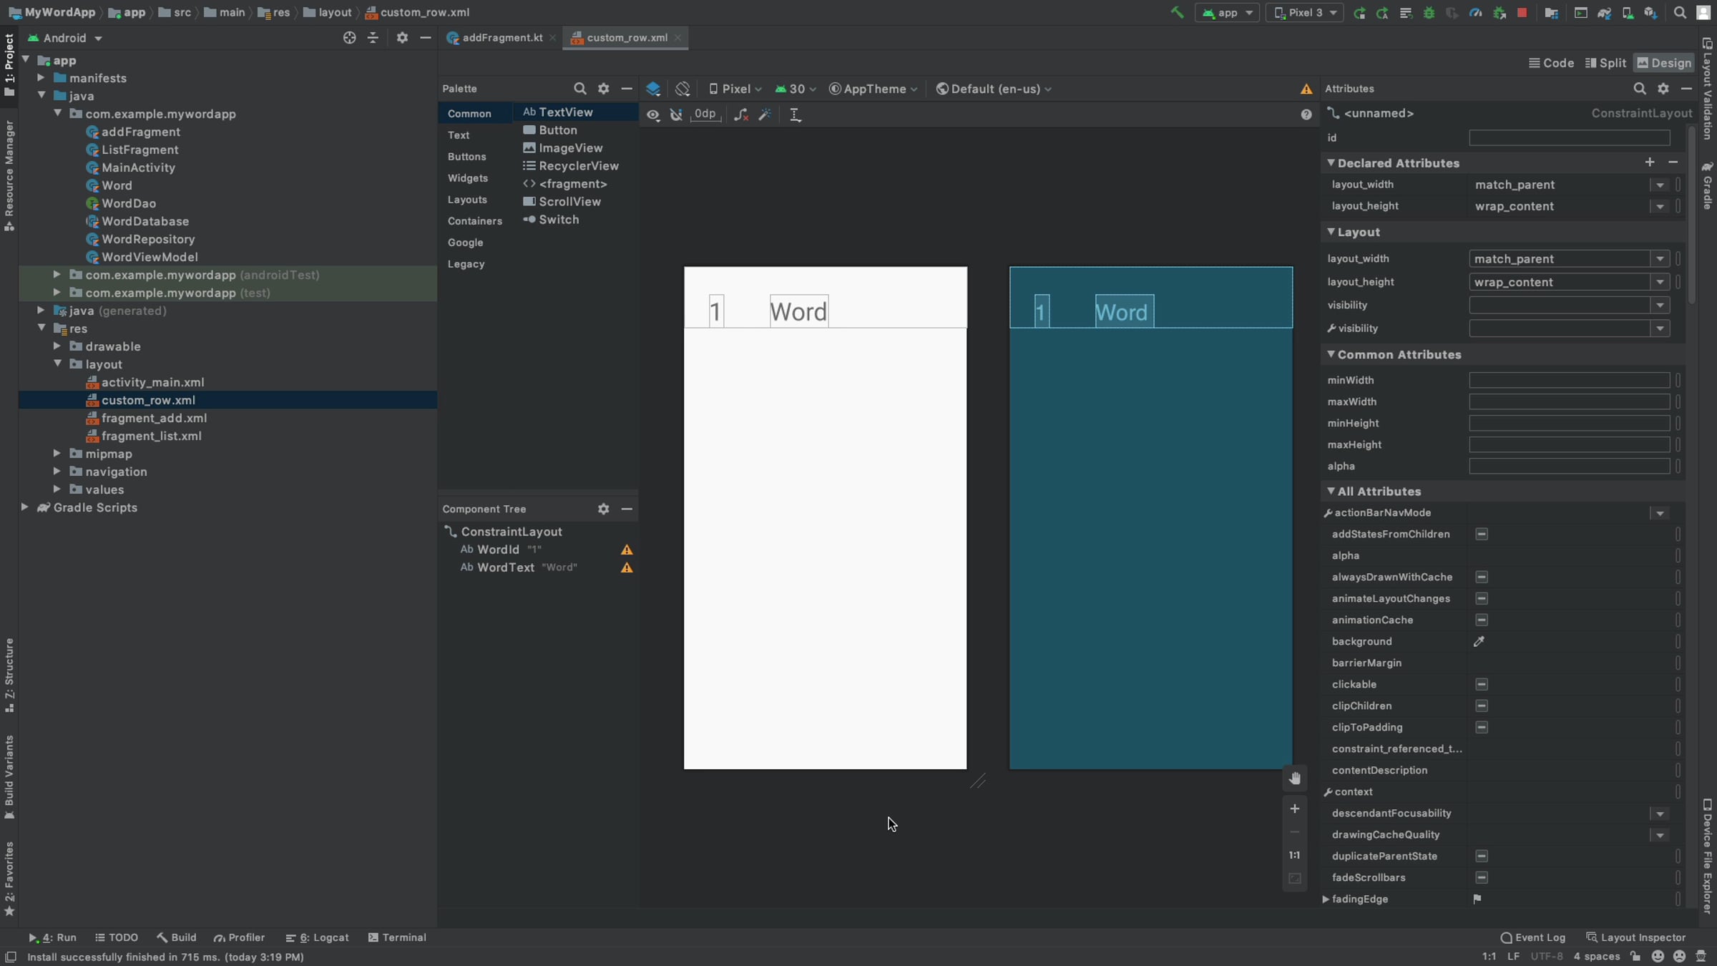Open the visibility dropdown in Layout section
Screen dimensions: 1717x966
tap(1660, 306)
